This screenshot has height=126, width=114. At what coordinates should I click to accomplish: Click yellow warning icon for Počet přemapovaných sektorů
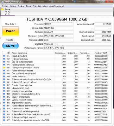(4, 68)
